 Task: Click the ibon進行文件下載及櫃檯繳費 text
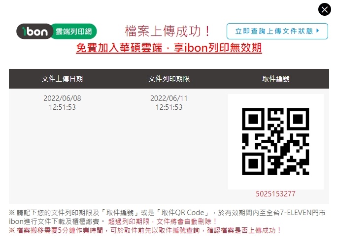pos(54,221)
